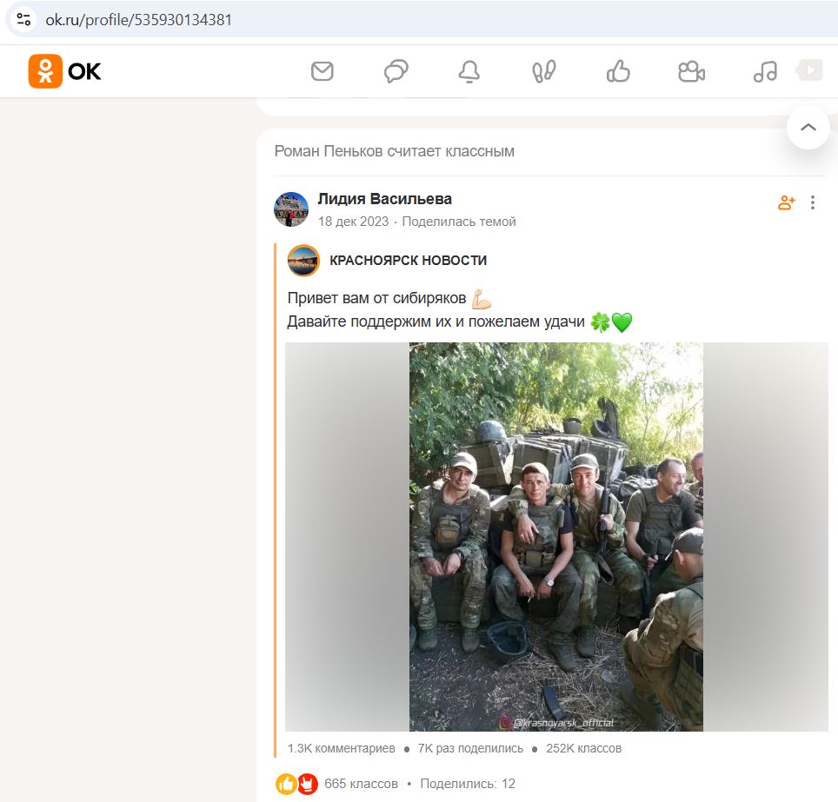Open the music note icon
The height and width of the screenshot is (802, 838).
(765, 71)
